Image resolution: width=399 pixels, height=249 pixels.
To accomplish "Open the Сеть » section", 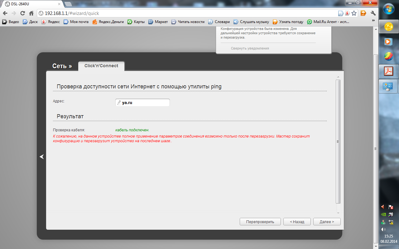I will tap(62, 66).
